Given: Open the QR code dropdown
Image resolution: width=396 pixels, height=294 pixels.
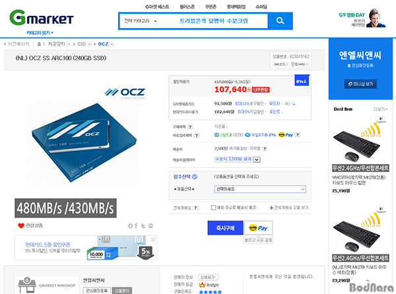Looking at the screenshot, I should [281, 65].
